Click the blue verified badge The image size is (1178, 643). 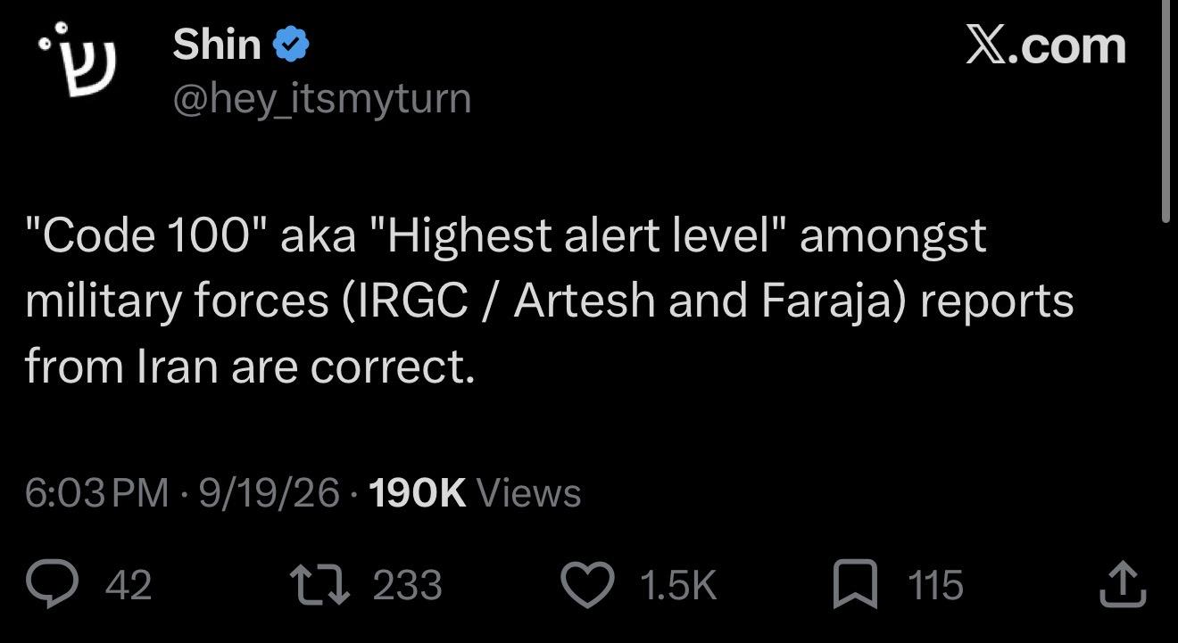(291, 45)
